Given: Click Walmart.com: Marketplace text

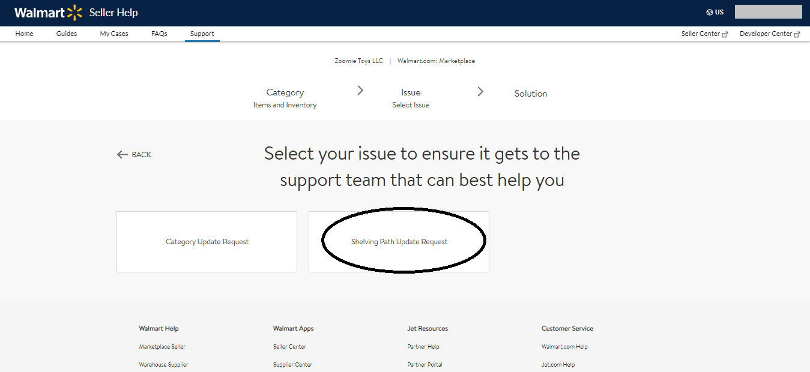Looking at the screenshot, I should coord(436,61).
